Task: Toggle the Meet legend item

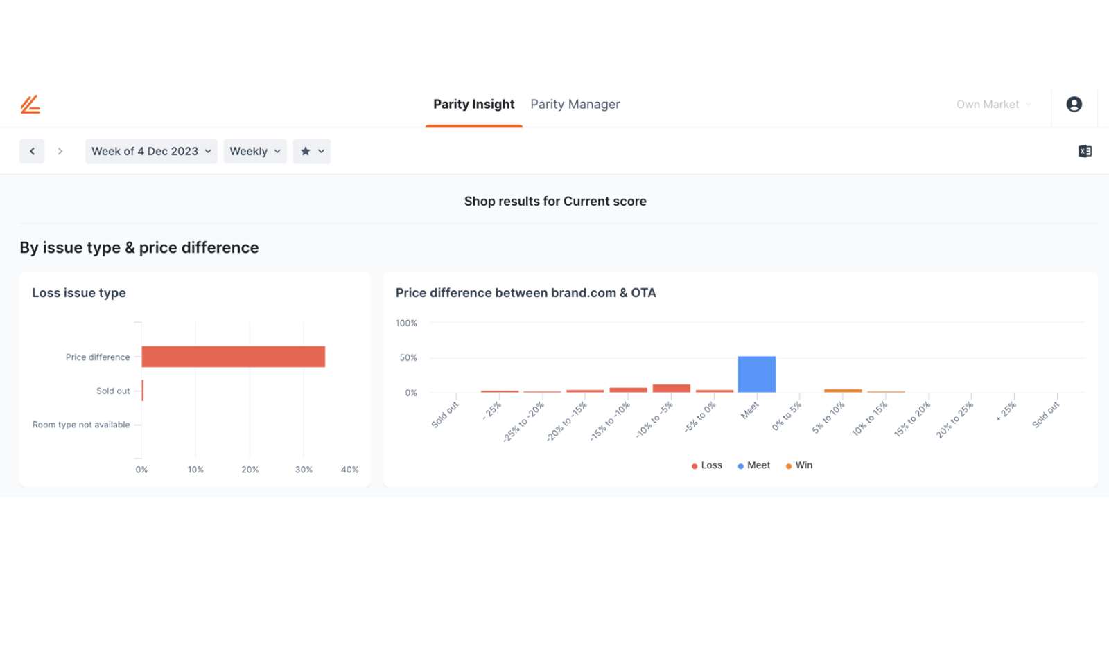Action: (754, 465)
